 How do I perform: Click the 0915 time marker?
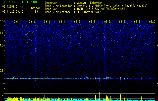point(77,22)
